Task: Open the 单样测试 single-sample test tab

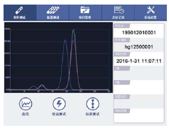Action: pos(20,13)
